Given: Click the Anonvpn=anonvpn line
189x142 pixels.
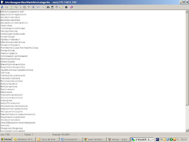Looking at the screenshot, I should [10, 20].
